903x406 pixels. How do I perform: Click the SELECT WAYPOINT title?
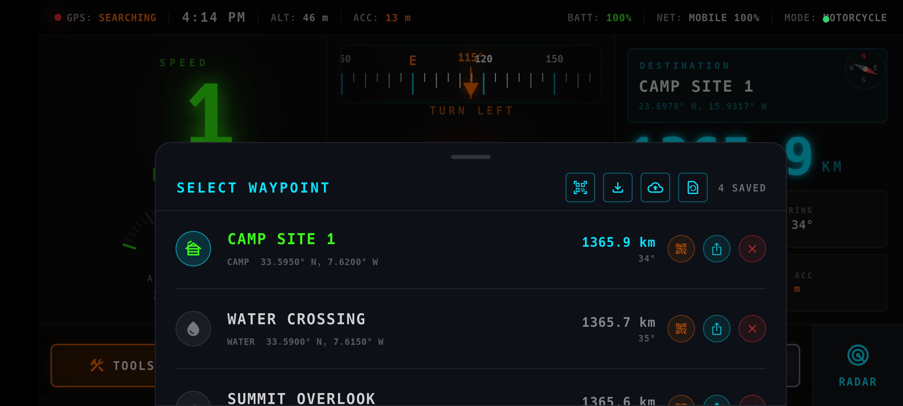pos(253,188)
